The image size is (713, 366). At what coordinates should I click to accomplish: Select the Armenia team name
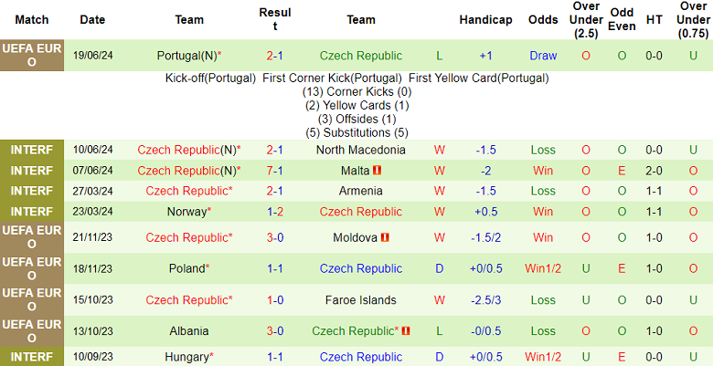coord(361,191)
